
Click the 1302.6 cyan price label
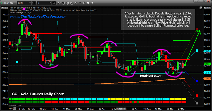coord(207,51)
